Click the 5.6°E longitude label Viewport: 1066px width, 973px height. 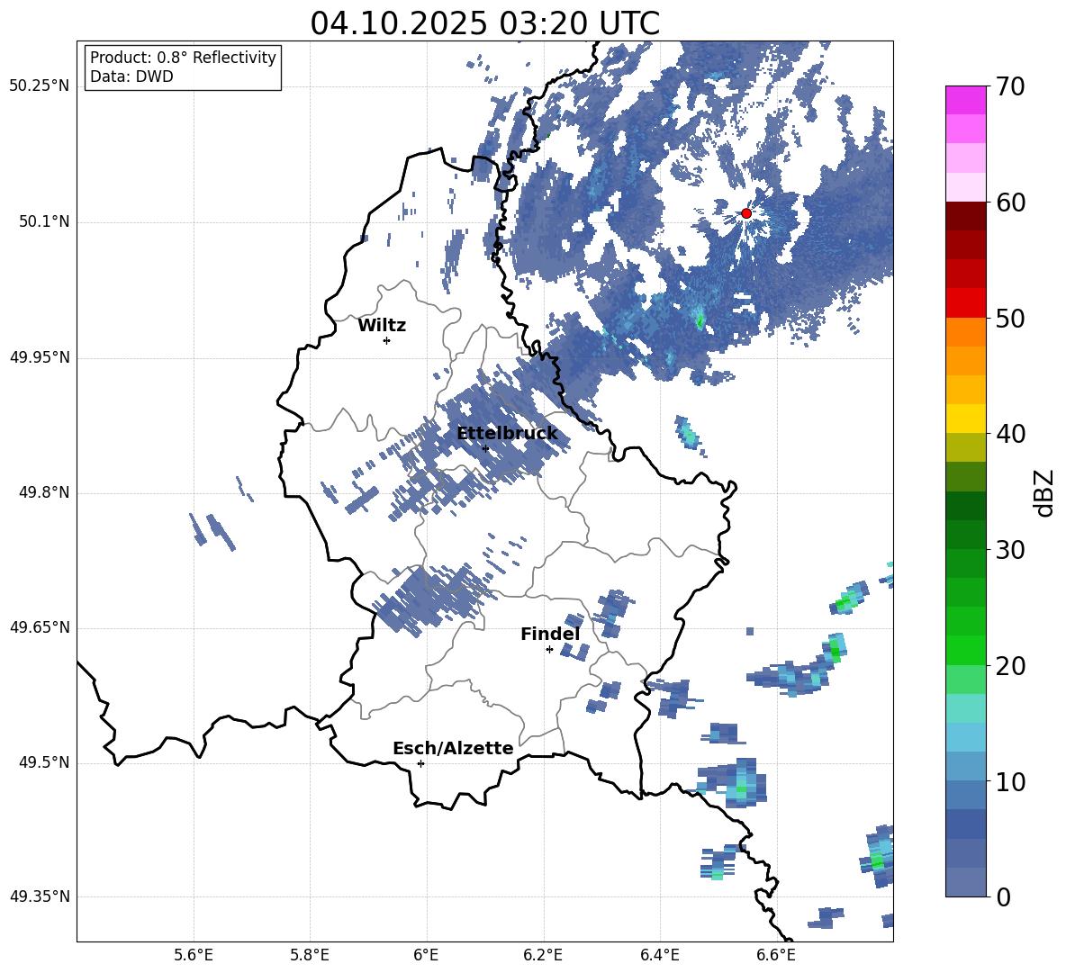(x=194, y=955)
